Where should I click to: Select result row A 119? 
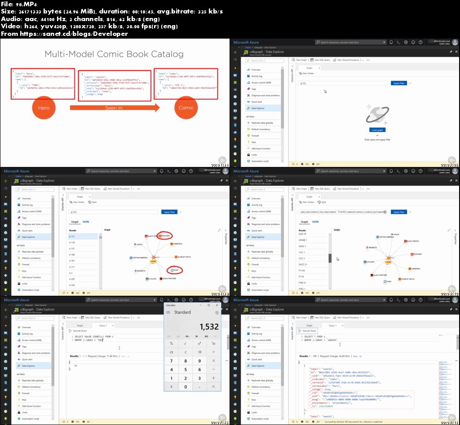[83, 243]
